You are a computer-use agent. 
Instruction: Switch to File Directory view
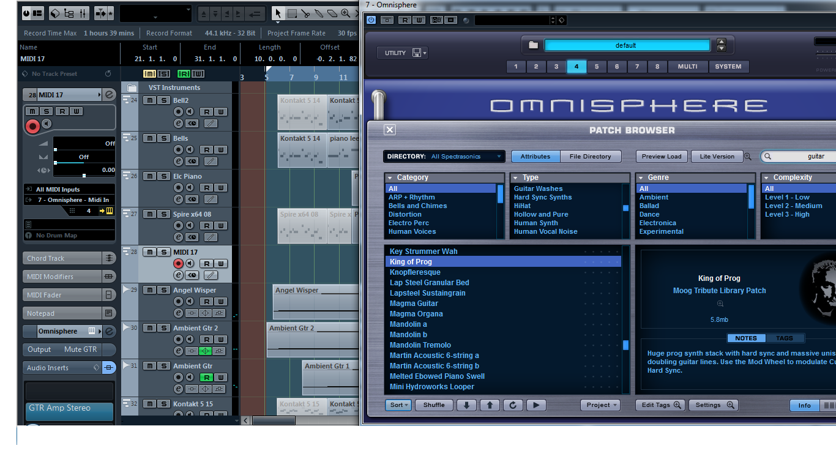(x=591, y=157)
